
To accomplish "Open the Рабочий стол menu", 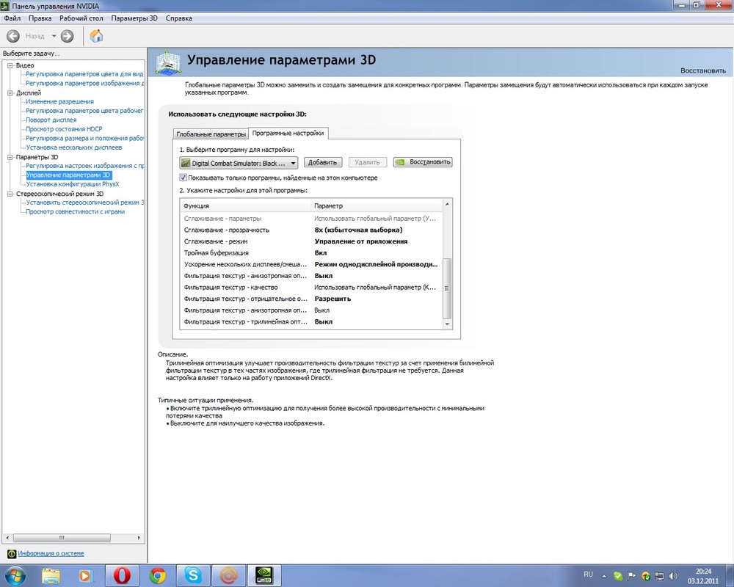I will click(81, 18).
